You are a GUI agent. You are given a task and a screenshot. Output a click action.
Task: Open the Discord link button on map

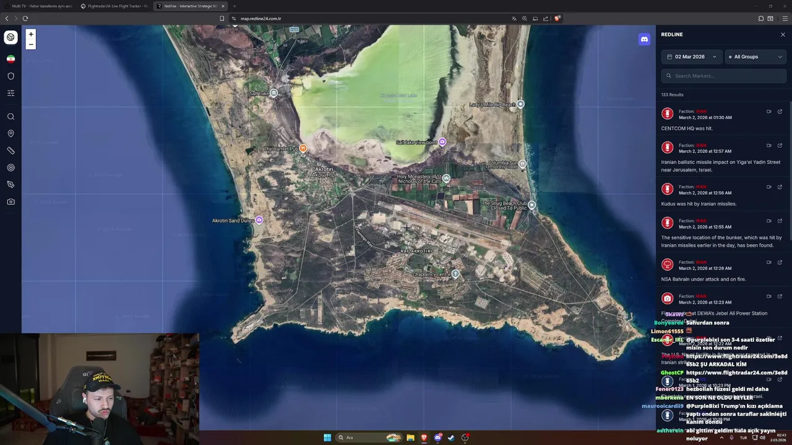[x=644, y=39]
